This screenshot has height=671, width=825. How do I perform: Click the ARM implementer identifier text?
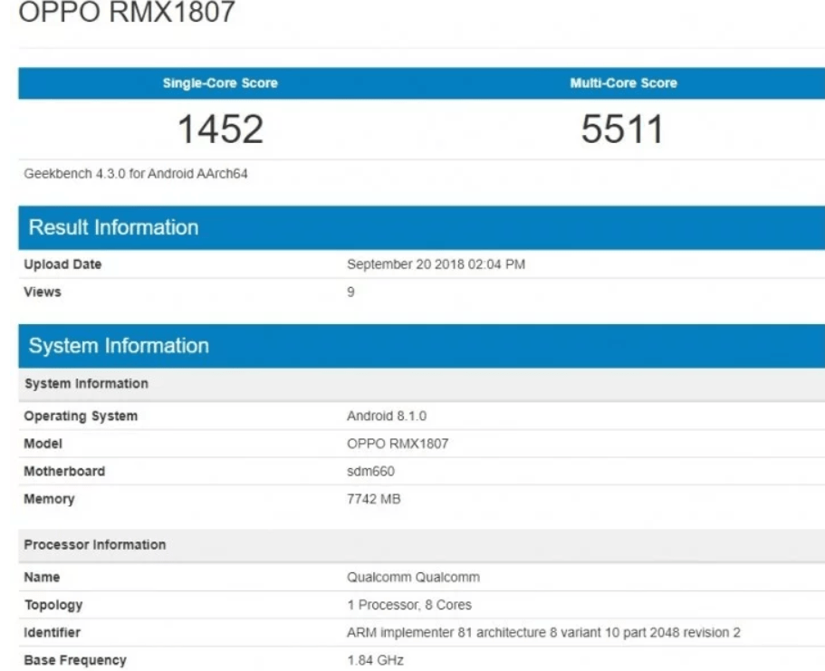(543, 632)
